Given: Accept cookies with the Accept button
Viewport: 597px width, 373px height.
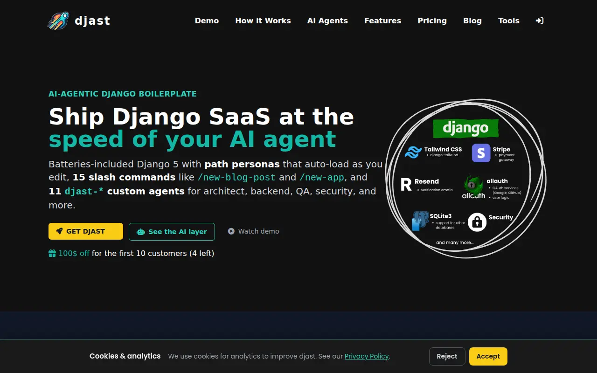Looking at the screenshot, I should point(488,356).
